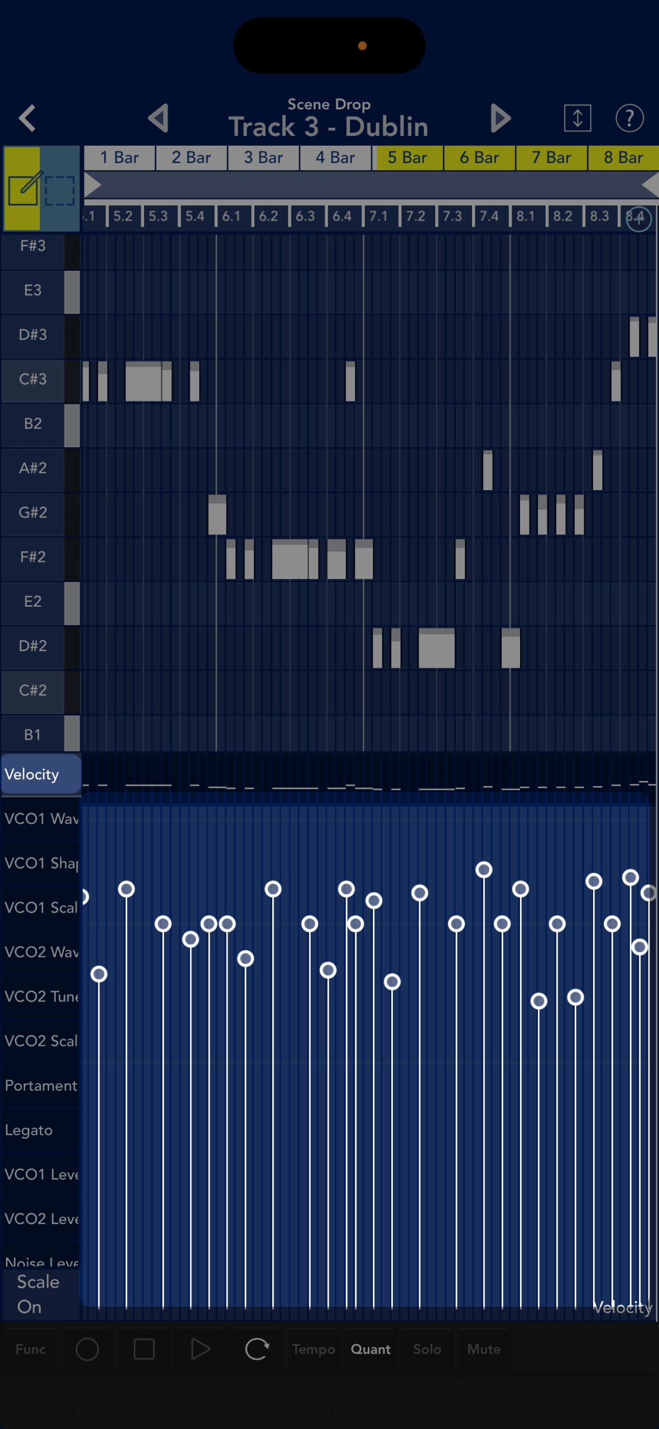Viewport: 659px width, 1429px height.
Task: Go to next track with right triangle
Action: click(500, 118)
